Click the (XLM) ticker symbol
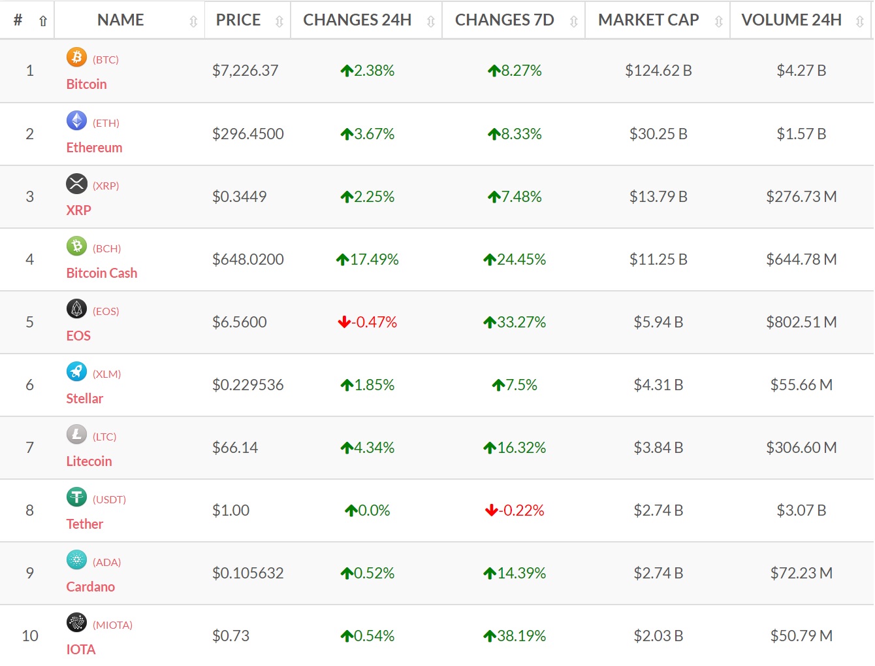This screenshot has width=875, height=666. pyautogui.click(x=107, y=374)
